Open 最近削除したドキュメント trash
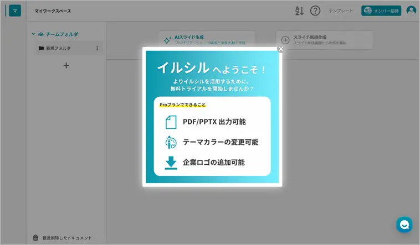Screen dimensions: 420x245 (62, 238)
